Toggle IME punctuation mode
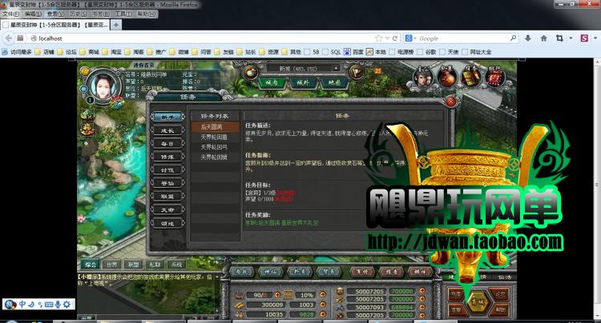This screenshot has height=323, width=601. click(39, 305)
